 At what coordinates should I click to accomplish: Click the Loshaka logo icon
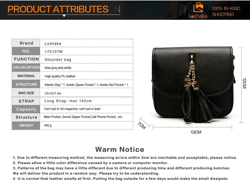(x=198, y=7)
